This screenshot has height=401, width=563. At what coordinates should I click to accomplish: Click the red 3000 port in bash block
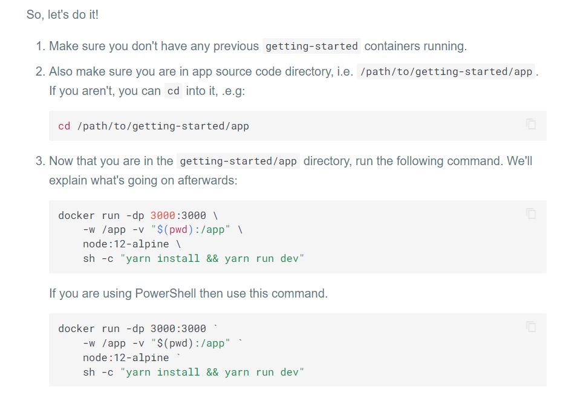point(162,215)
